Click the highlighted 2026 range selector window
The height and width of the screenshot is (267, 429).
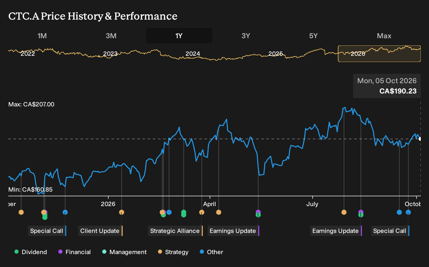click(x=379, y=54)
